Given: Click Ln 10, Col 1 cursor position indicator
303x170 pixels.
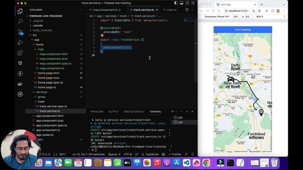Looking at the screenshot, I should pos(89,154).
